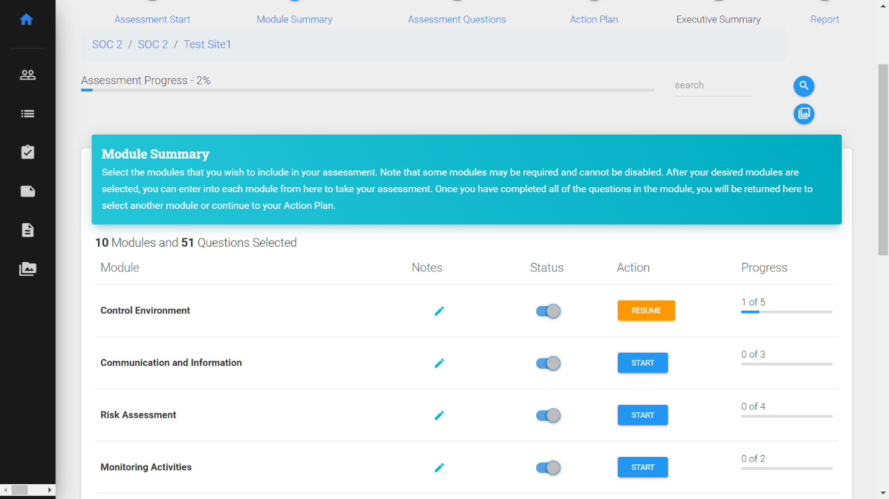Edit notes for Control Environment
889x499 pixels.
click(x=440, y=311)
